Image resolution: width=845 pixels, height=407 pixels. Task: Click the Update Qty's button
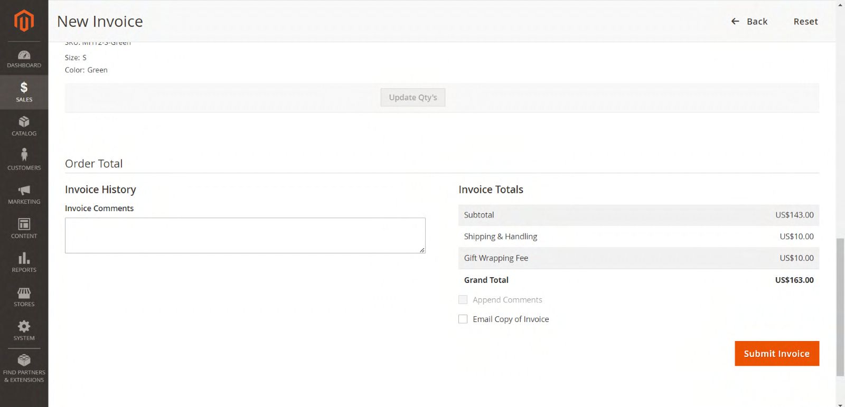[412, 98]
